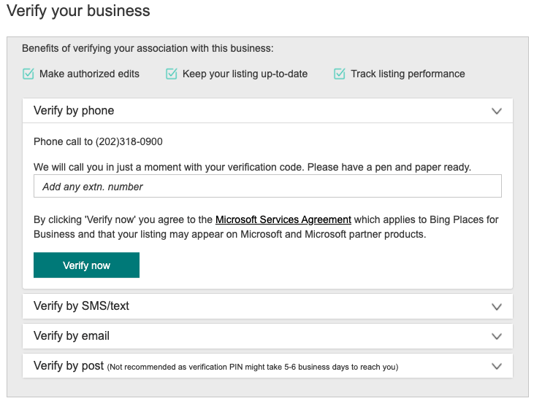This screenshot has height=401, width=534.
Task: Open the Verify by email section title
Action: click(x=72, y=336)
